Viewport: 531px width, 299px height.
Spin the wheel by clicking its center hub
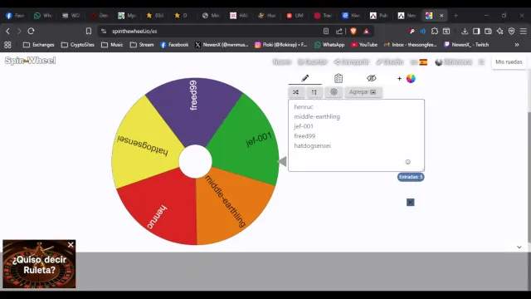195,161
